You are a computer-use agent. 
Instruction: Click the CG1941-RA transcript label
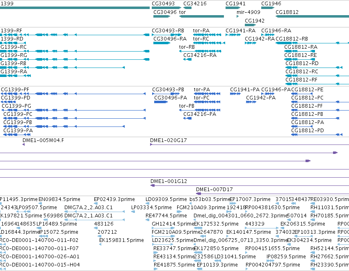[x=240, y=30]
